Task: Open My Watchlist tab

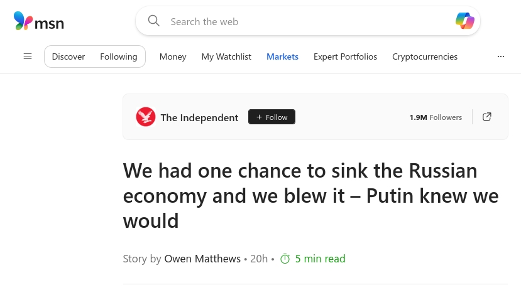Action: pos(226,56)
